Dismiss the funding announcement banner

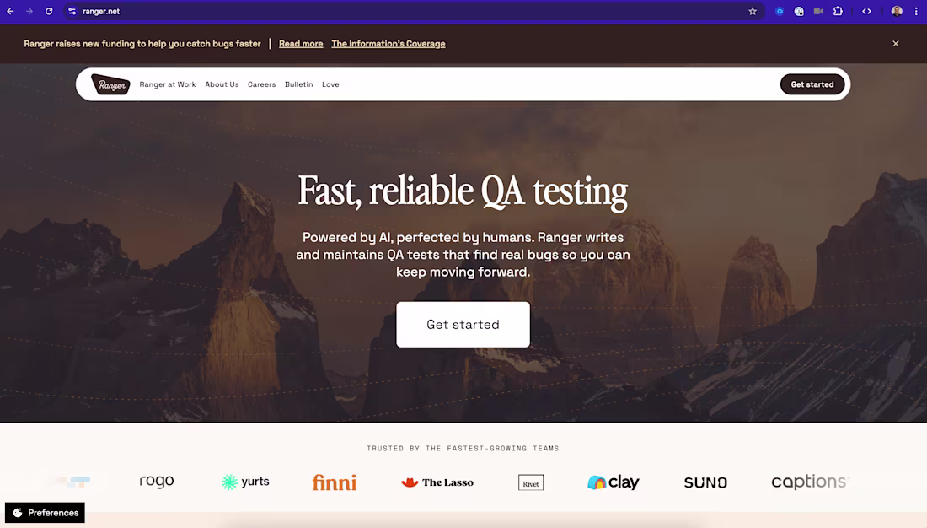tap(896, 43)
